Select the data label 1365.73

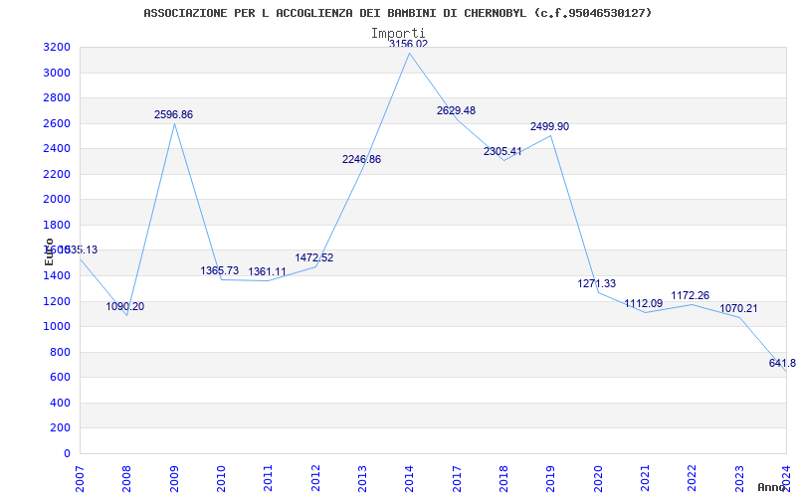219,270
